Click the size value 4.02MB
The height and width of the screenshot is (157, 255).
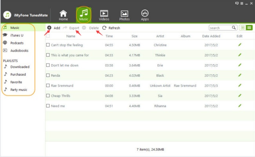[135, 76]
